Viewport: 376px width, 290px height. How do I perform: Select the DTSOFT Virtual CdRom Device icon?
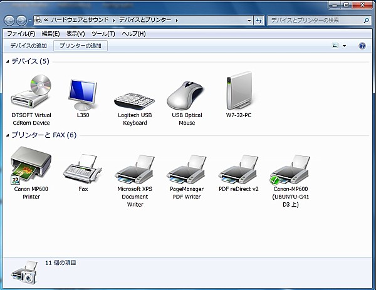pos(31,92)
